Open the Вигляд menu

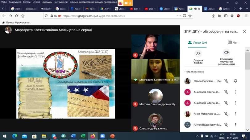[27, 2]
